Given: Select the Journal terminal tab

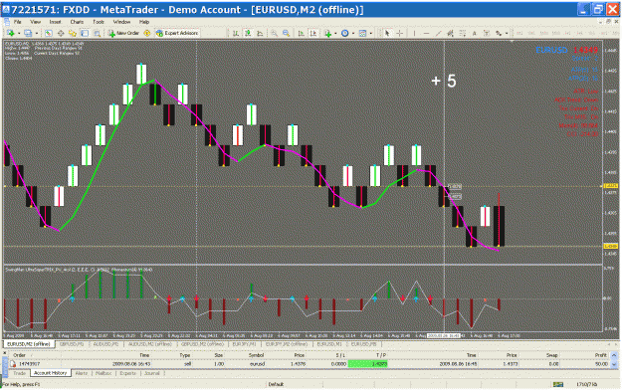Looking at the screenshot, I should coord(152,373).
